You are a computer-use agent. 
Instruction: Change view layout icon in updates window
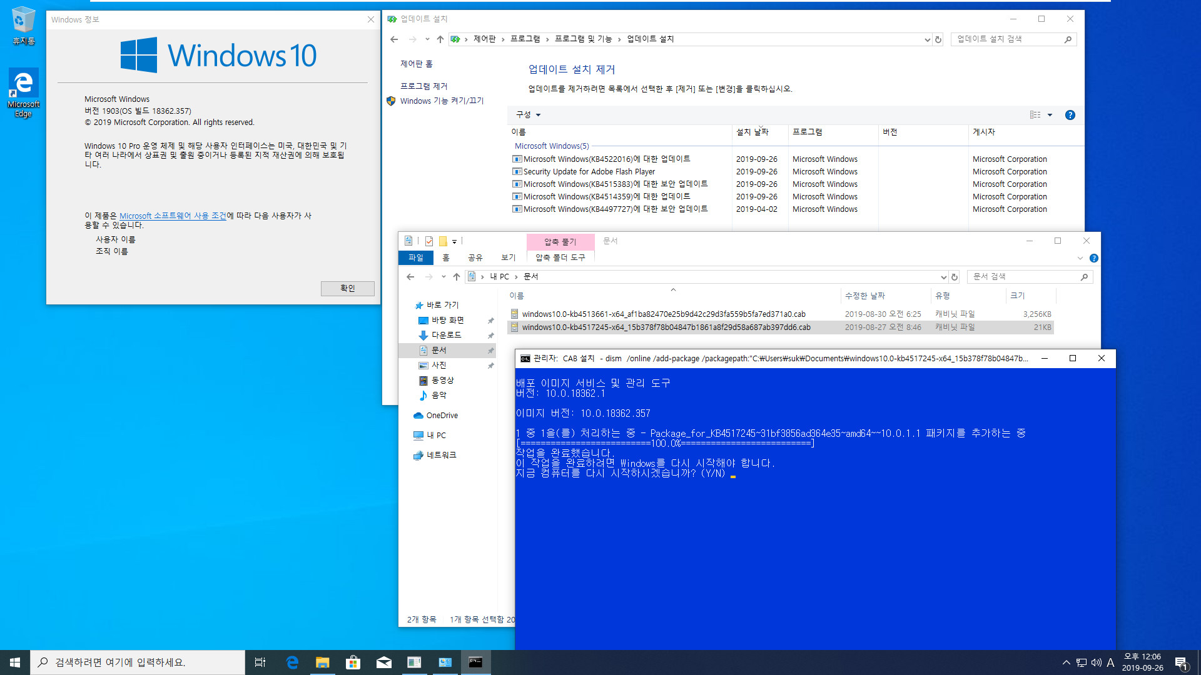[x=1035, y=115]
